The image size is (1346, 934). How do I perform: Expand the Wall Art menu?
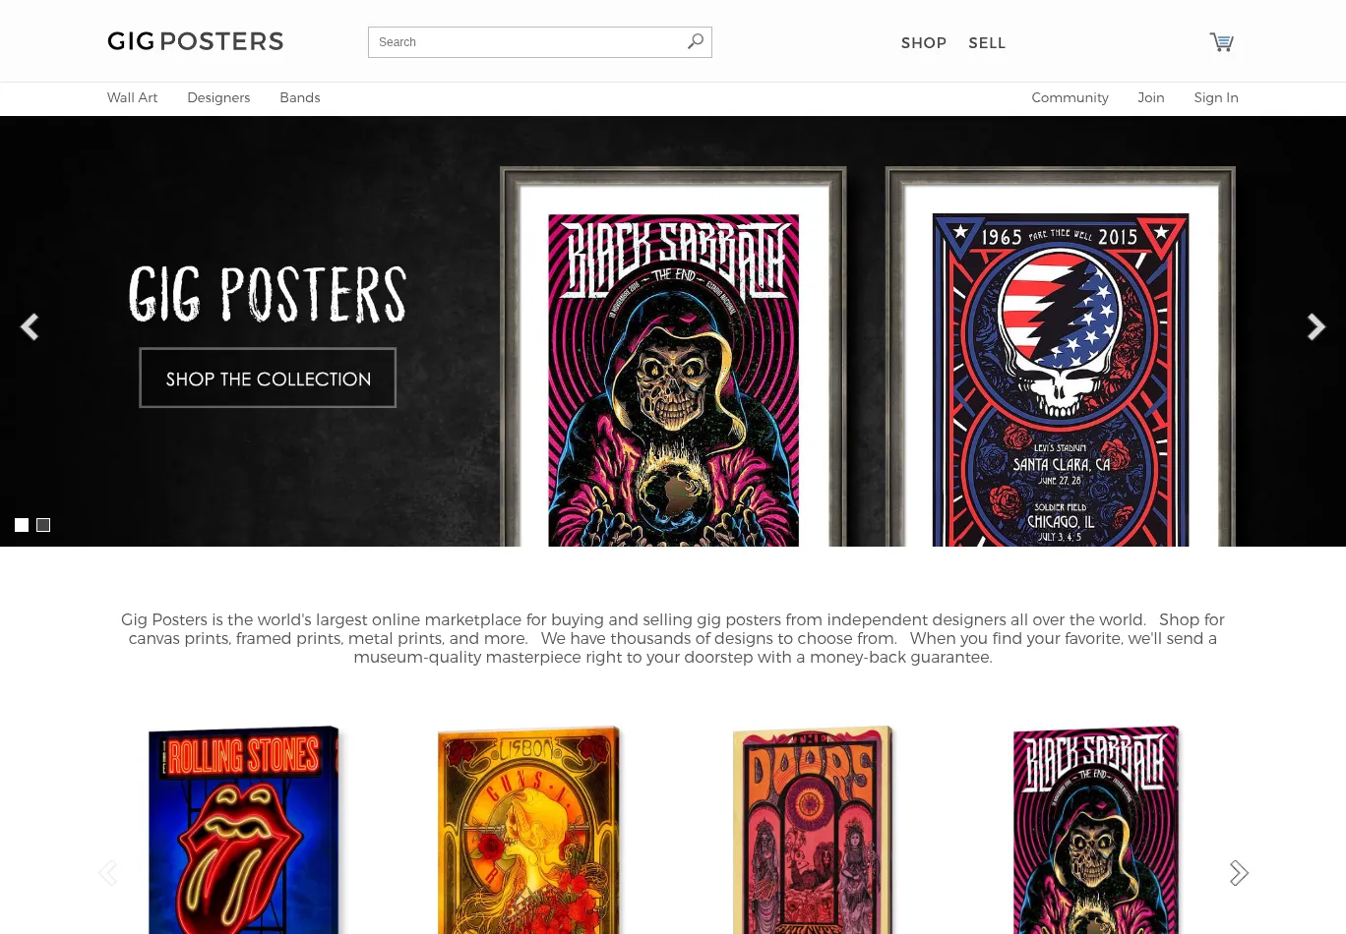pyautogui.click(x=132, y=97)
